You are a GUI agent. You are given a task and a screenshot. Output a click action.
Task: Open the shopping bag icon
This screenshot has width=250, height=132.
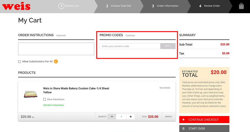pyautogui.click(x=241, y=6)
